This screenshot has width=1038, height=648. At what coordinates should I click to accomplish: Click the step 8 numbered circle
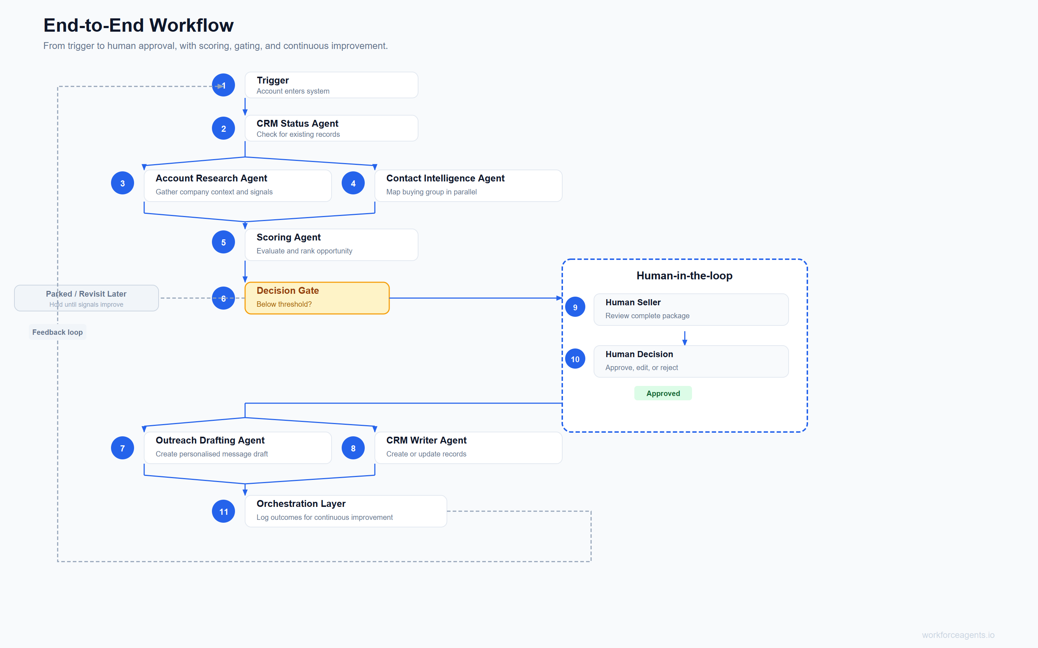click(x=353, y=448)
